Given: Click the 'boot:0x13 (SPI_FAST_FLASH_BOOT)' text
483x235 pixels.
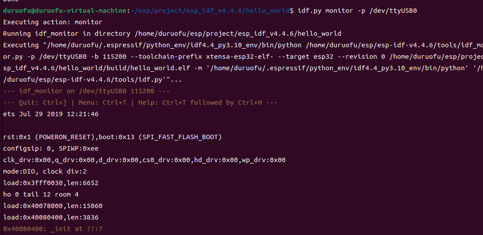Looking at the screenshot, I should (160, 137).
